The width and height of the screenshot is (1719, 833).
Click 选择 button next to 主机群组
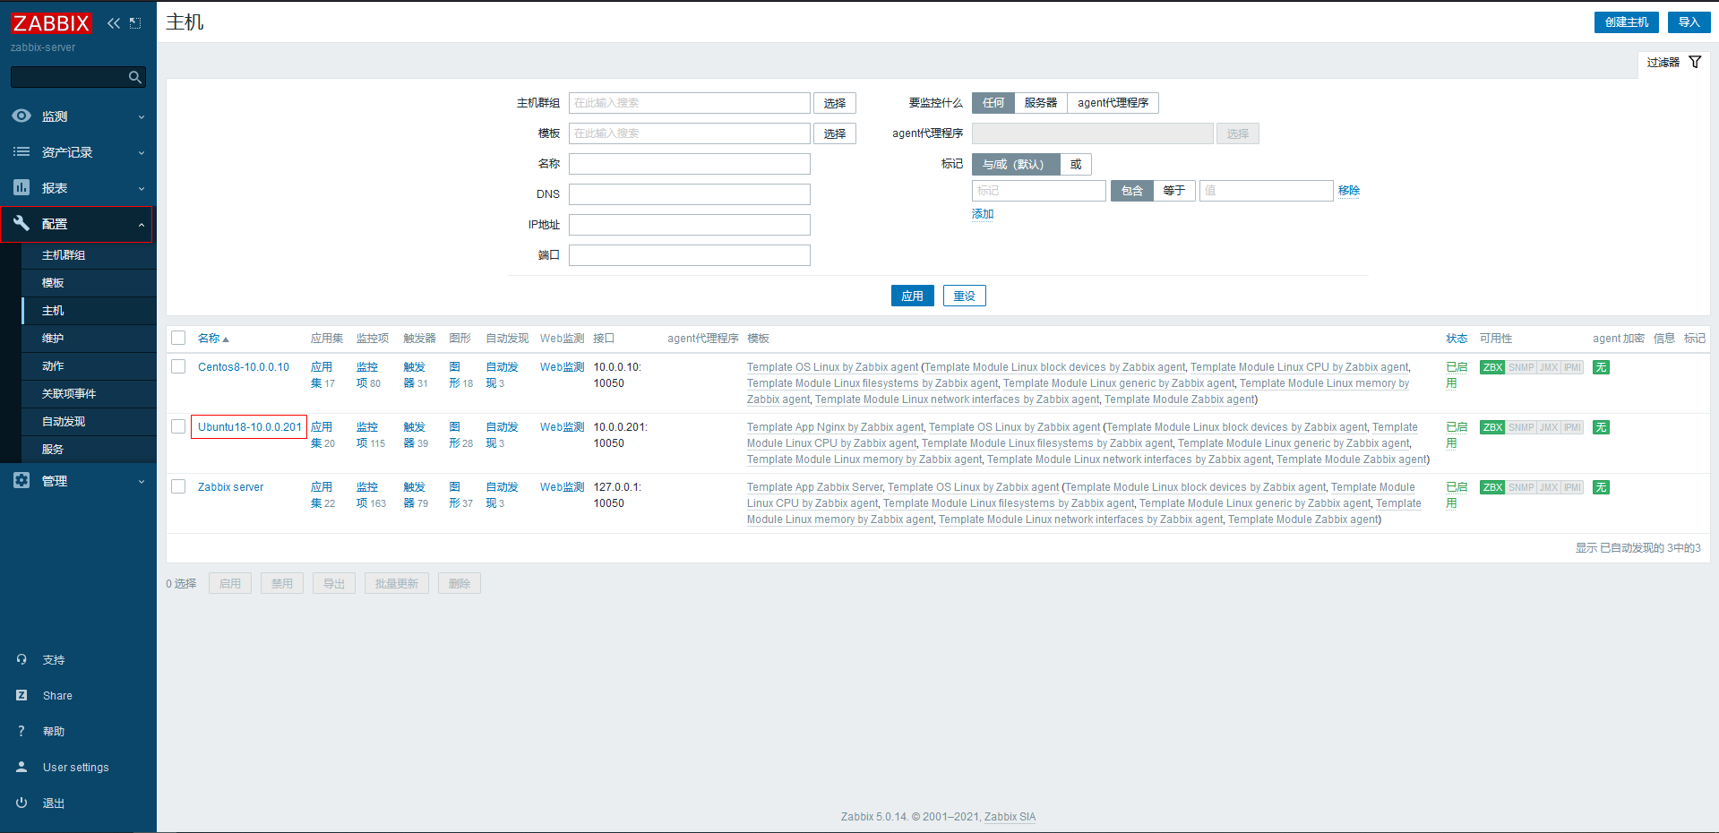point(835,103)
